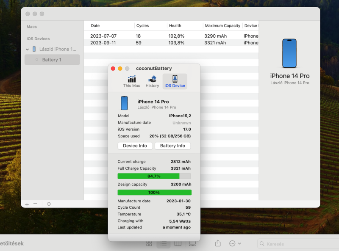The image size is (339, 251).
Task: Click the Finder share icon
Action: pyautogui.click(x=218, y=243)
